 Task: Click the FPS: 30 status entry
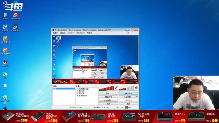pos(120,107)
